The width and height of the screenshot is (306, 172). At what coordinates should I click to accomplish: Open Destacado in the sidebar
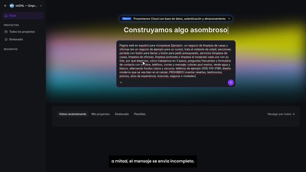pyautogui.click(x=16, y=39)
